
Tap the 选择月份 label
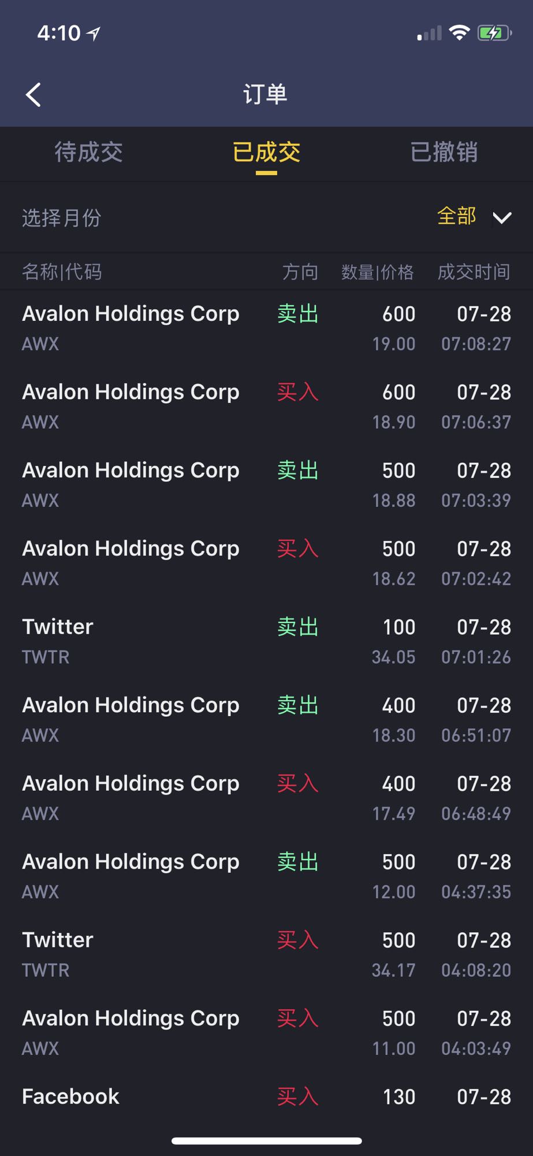click(x=62, y=218)
